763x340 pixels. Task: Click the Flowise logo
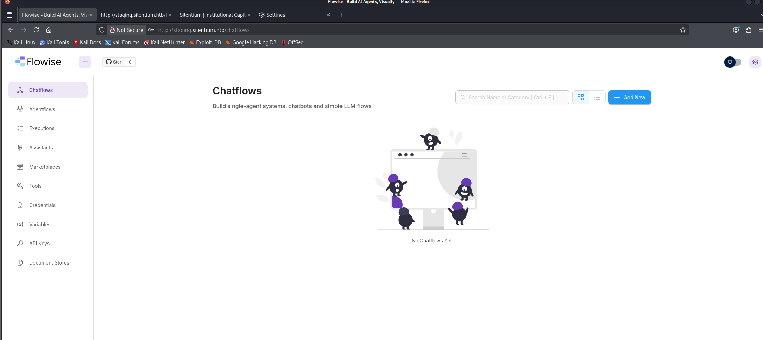point(38,62)
